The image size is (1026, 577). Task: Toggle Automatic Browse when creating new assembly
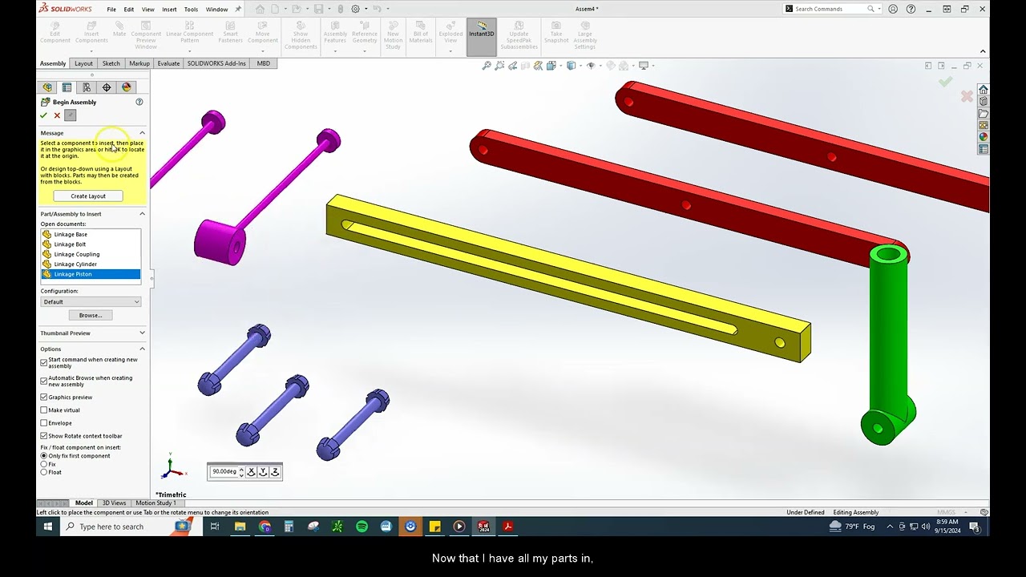coord(44,381)
